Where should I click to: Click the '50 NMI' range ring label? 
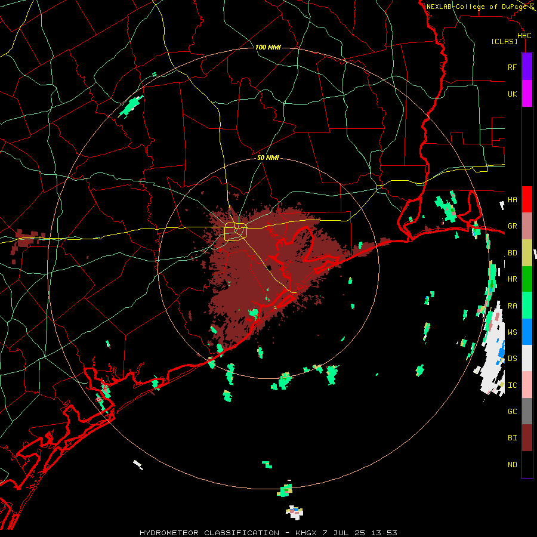[268, 158]
